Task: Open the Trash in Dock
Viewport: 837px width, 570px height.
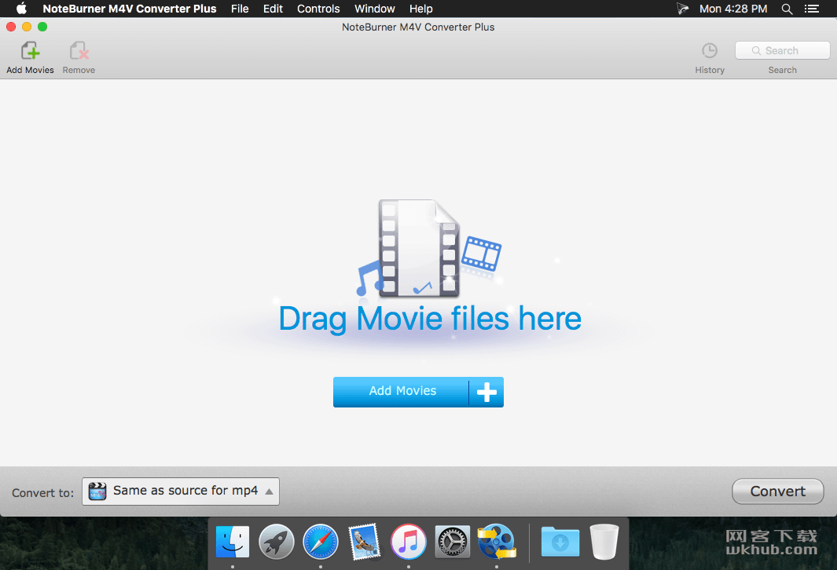Action: pos(604,542)
